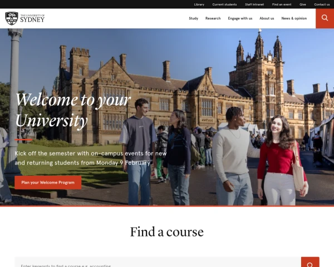The image size is (334, 267).
Task: Click the Find a course heading
Action: coord(167,231)
